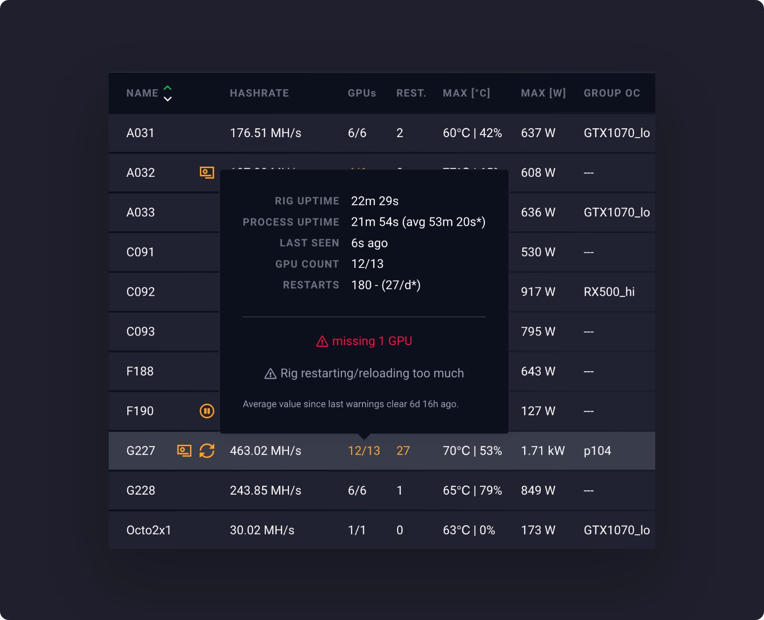
Task: Click the MAX [°C] column header
Action: click(466, 93)
